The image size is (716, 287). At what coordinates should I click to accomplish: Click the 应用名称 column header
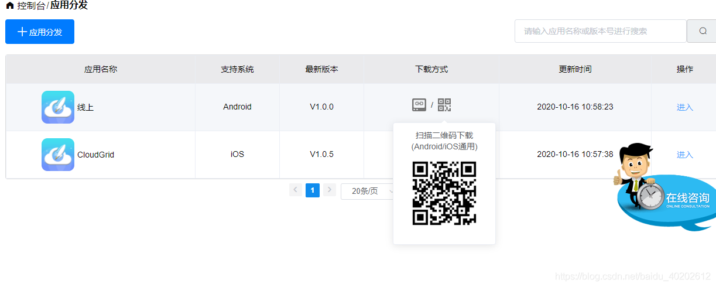(101, 69)
